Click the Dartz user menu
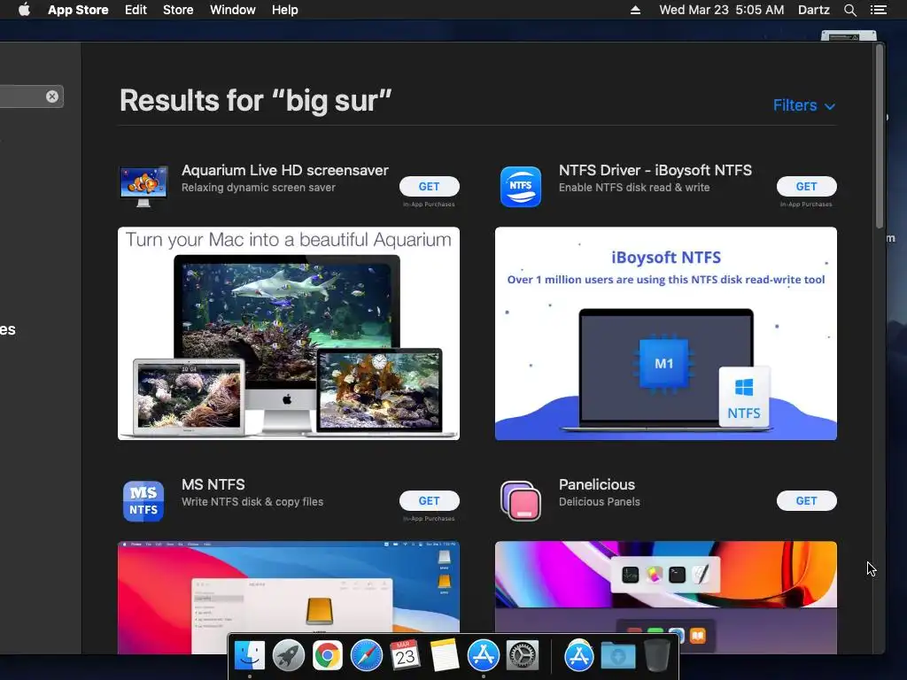 tap(813, 10)
